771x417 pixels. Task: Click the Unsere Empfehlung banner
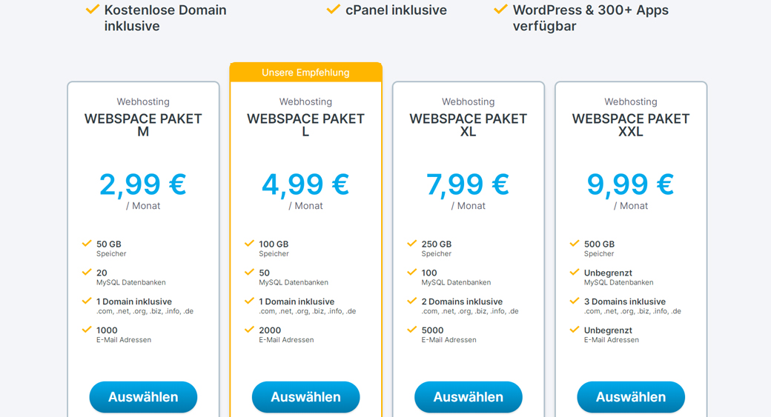point(305,73)
